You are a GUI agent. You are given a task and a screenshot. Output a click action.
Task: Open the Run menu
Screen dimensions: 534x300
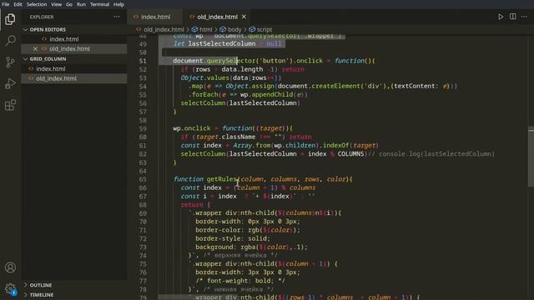click(81, 4)
